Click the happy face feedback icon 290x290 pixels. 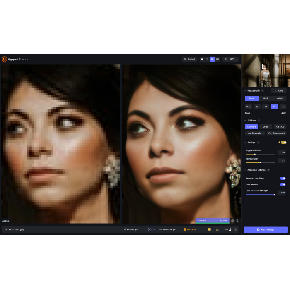tap(233, 221)
